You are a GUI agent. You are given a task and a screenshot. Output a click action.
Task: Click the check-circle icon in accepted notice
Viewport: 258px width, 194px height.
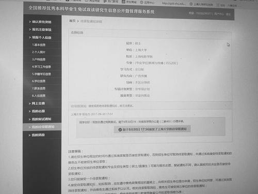[x=120, y=129]
